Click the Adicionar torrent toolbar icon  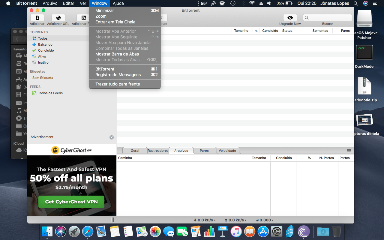click(37, 18)
